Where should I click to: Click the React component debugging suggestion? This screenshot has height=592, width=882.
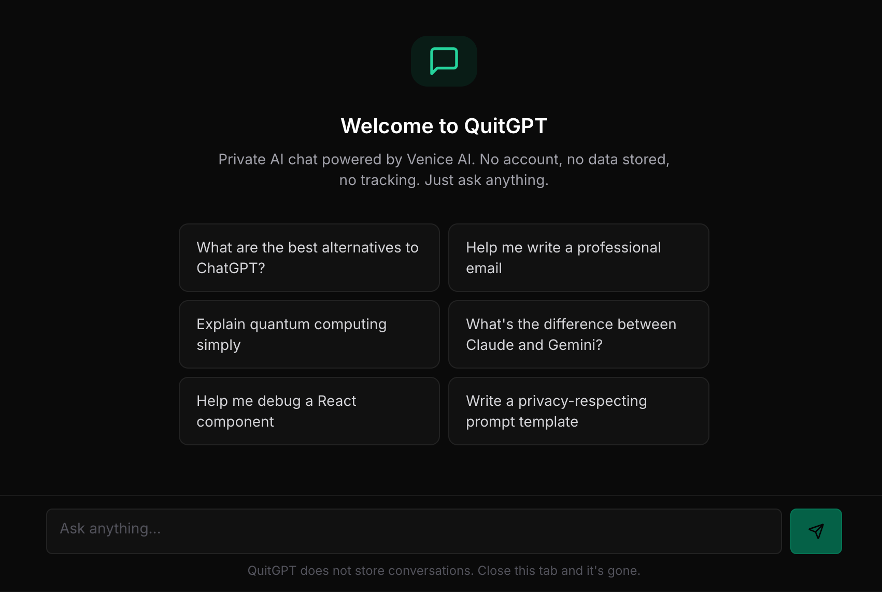pyautogui.click(x=309, y=411)
